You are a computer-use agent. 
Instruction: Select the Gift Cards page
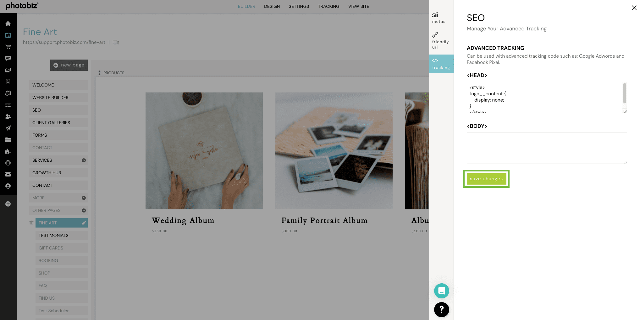[62, 248]
